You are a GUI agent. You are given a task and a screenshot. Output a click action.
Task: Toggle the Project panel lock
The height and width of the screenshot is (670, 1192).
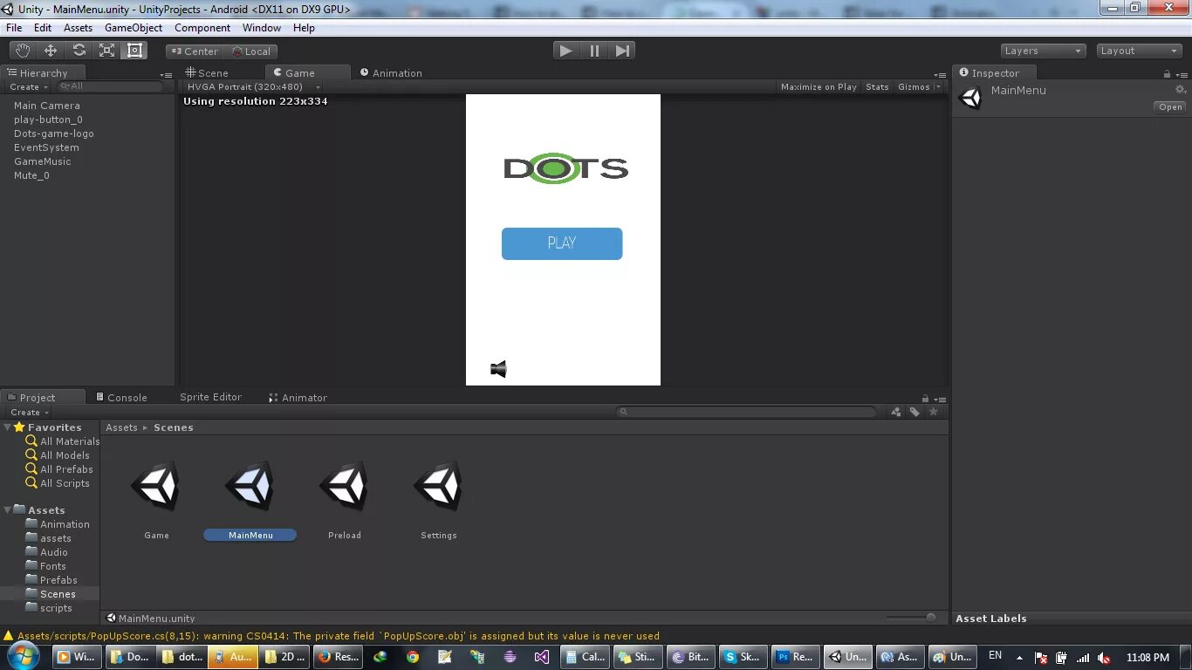tap(926, 398)
